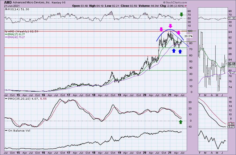Click the change value '-2.06 (-2.43%)'
Screen dimensions: 236x155
point(175,6)
